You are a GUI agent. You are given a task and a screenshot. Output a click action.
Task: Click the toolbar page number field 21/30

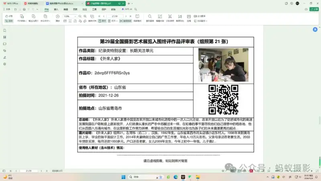(115, 16)
